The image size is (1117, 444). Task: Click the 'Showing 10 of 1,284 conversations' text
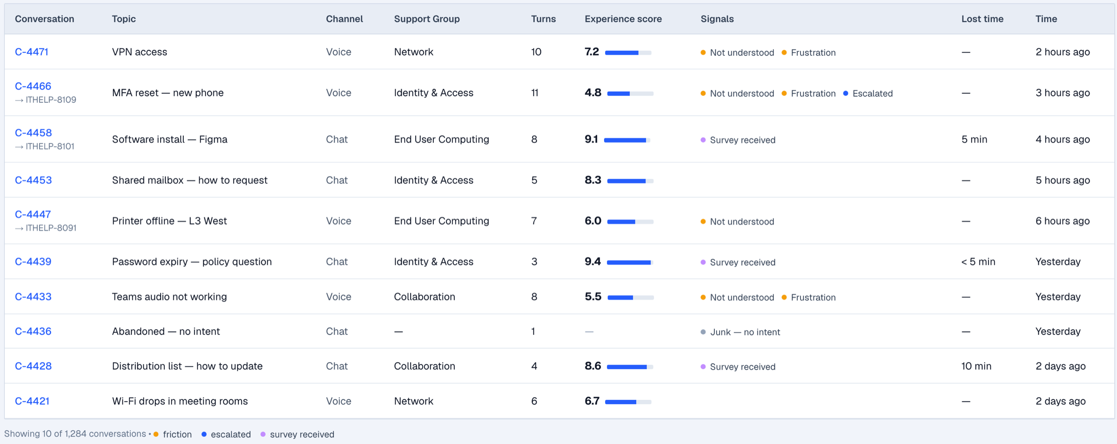(75, 434)
